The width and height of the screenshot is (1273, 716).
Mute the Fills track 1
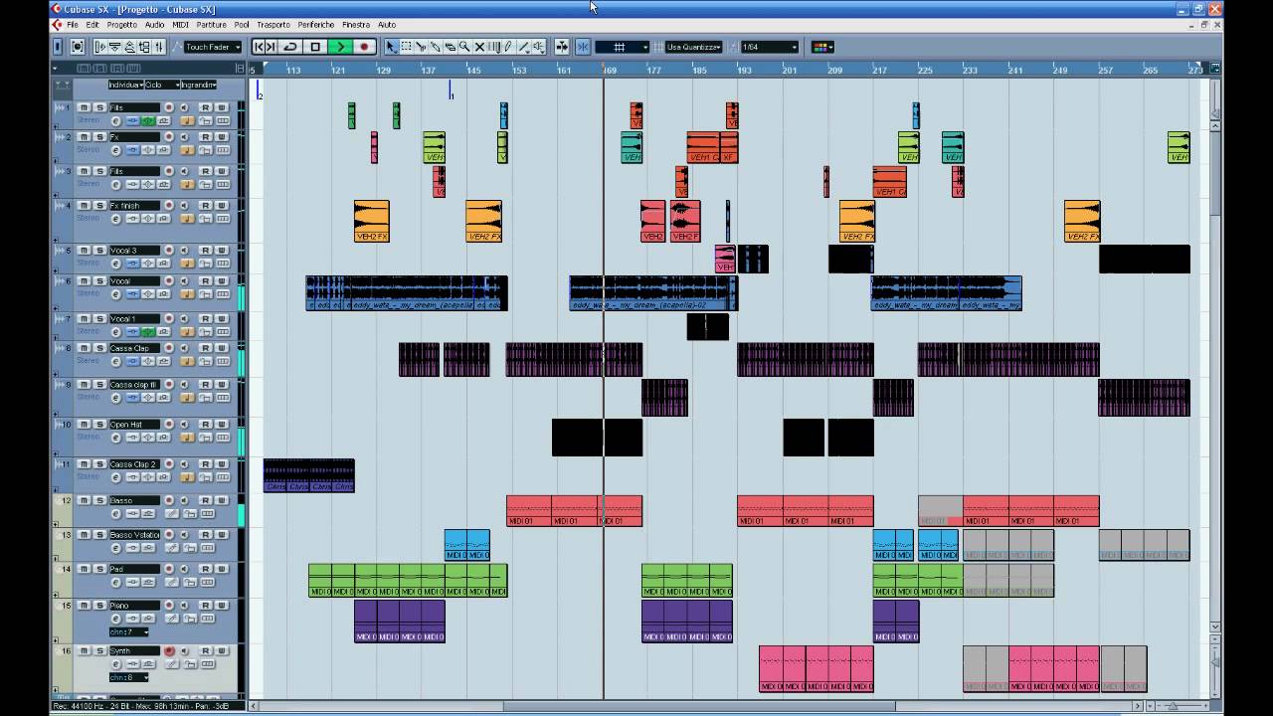(84, 107)
